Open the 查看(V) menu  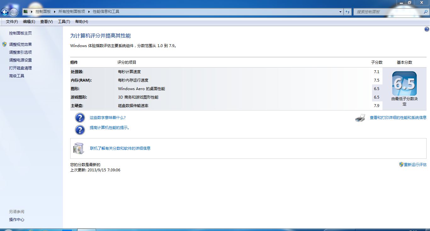click(47, 22)
